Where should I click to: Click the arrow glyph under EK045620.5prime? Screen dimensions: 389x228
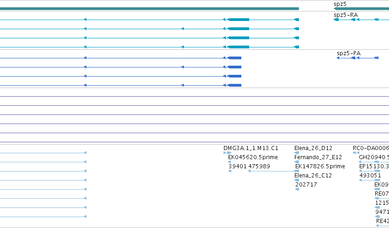click(x=229, y=162)
